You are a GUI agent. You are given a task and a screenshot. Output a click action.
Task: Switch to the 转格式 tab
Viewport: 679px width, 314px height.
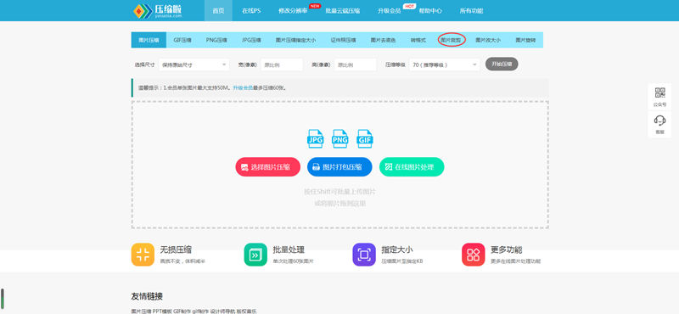coord(418,40)
